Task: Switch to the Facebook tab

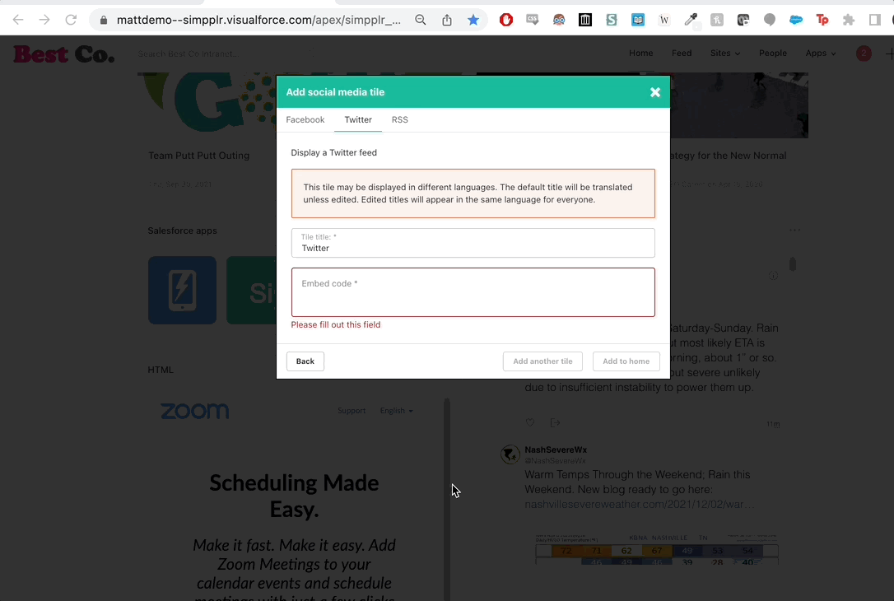Action: (x=305, y=120)
